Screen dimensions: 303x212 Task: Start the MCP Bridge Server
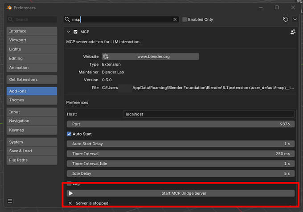183,193
